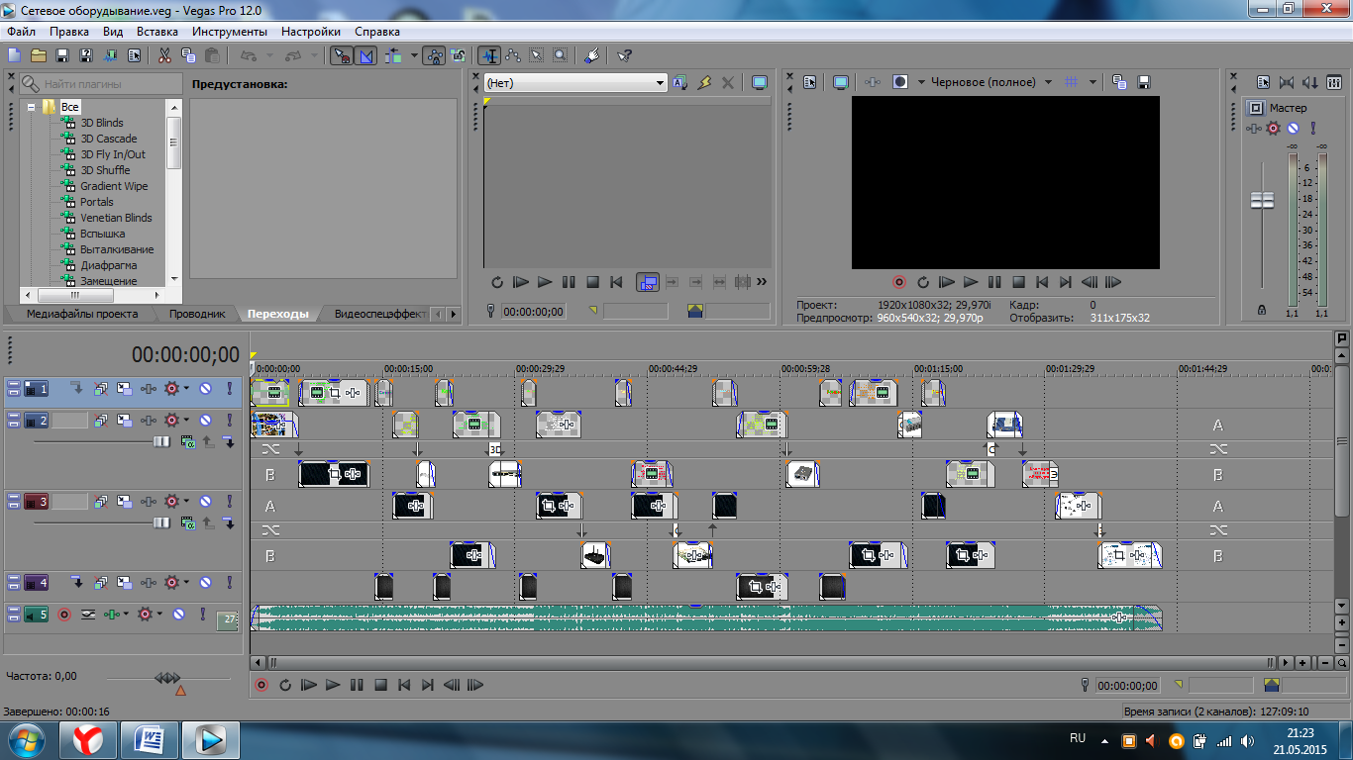
Task: Click the Найти плагины search field
Action: (101, 84)
